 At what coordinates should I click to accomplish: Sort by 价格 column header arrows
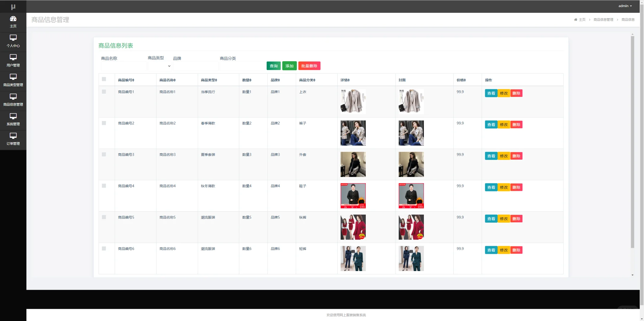[465, 80]
